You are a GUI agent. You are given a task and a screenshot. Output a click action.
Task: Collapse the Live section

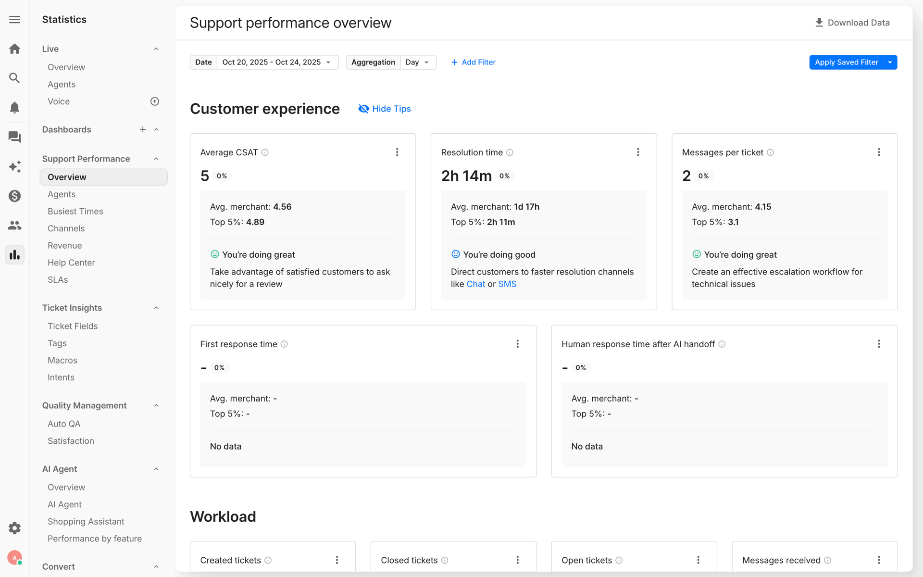tap(156, 49)
